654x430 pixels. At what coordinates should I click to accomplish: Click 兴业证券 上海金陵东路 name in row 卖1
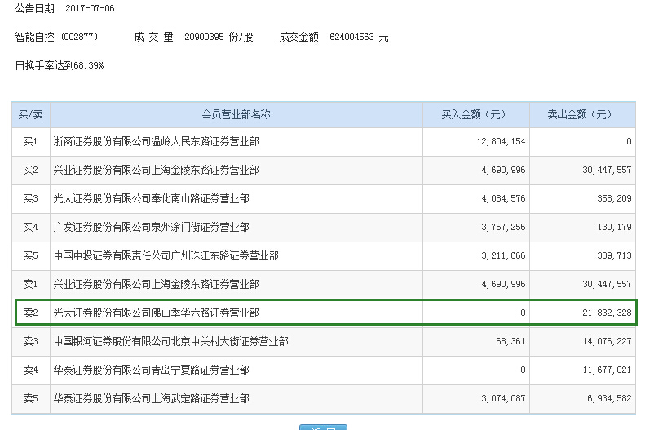pos(157,284)
